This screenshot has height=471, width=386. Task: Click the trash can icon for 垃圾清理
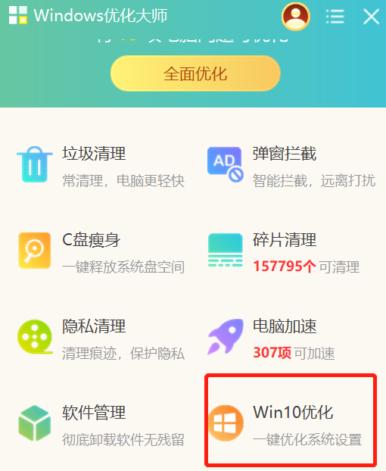click(35, 164)
